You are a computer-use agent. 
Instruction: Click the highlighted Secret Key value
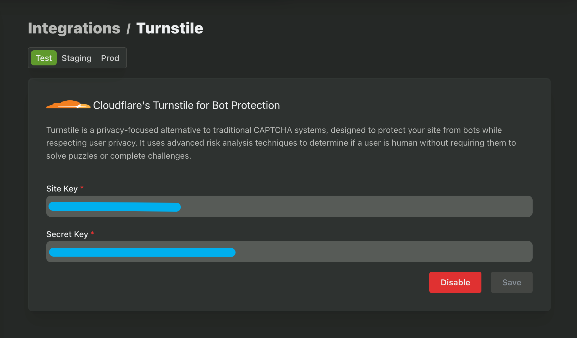141,252
